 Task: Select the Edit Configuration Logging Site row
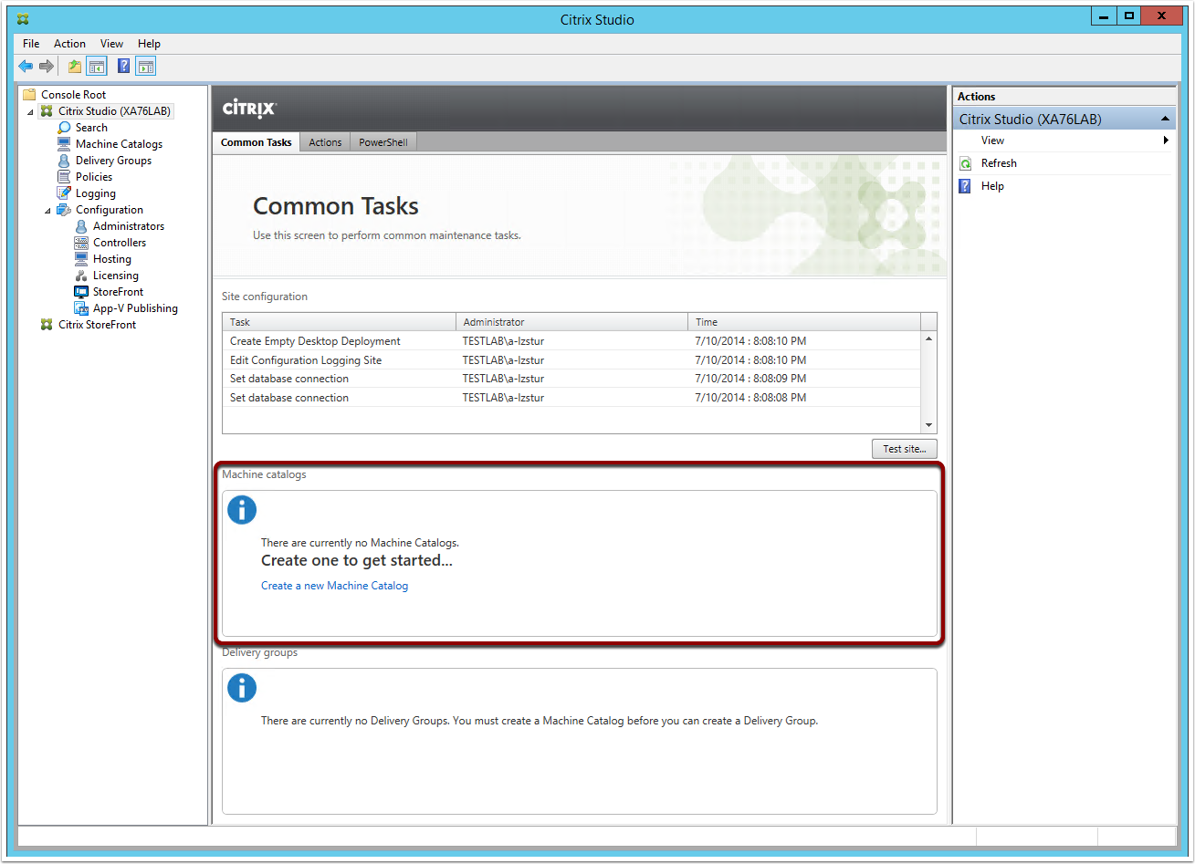pos(571,360)
